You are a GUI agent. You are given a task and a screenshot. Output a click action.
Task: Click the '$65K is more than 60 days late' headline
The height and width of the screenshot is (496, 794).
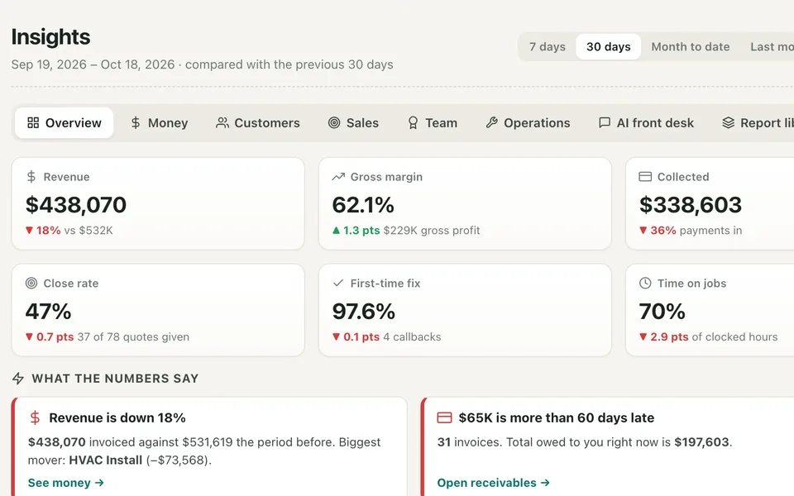557,418
